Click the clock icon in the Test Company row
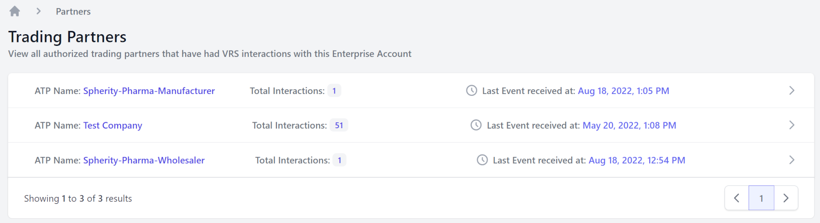 (476, 125)
